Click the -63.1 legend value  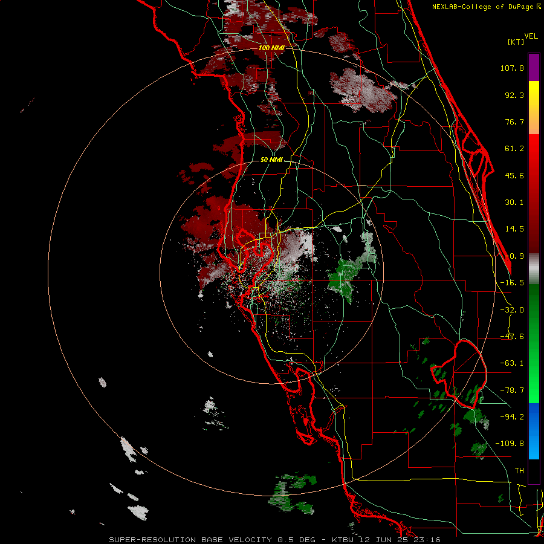click(x=512, y=363)
